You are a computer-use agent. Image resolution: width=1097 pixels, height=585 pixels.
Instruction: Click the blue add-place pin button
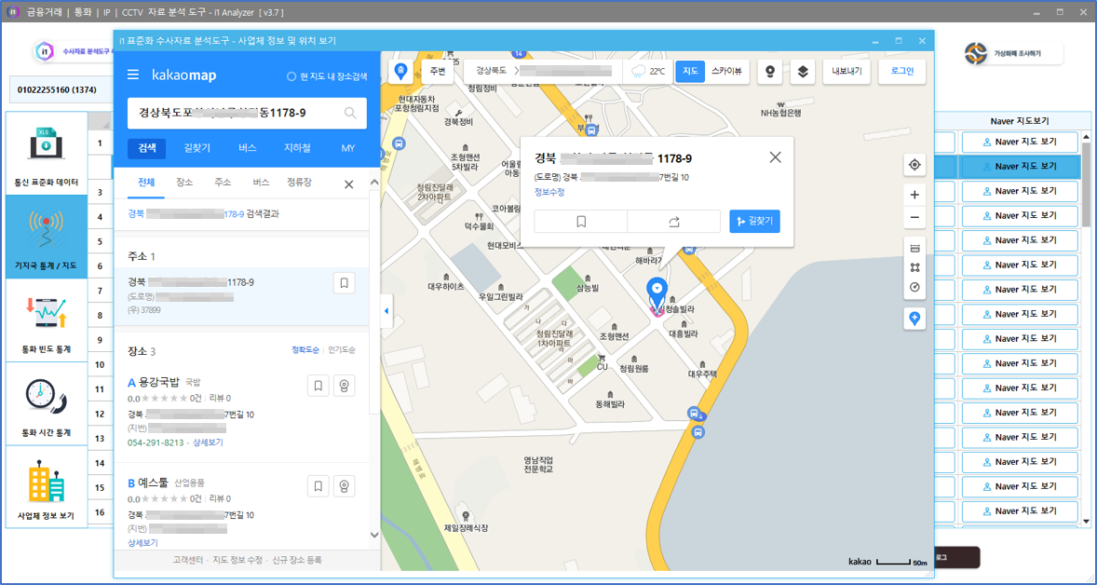coord(914,320)
